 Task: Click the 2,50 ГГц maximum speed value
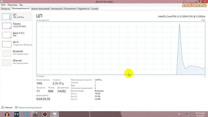coord(98,80)
